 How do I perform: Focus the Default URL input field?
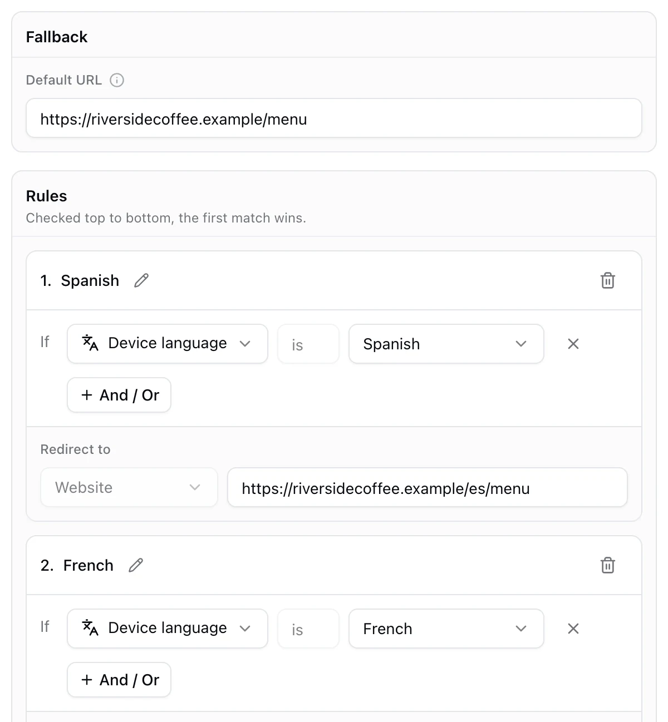tap(334, 118)
